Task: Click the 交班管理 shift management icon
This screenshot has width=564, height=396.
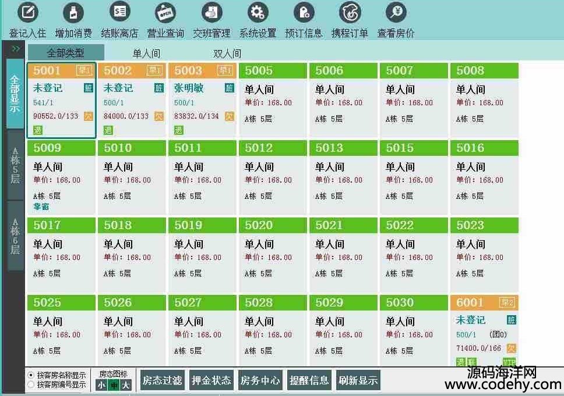Action: click(x=211, y=13)
